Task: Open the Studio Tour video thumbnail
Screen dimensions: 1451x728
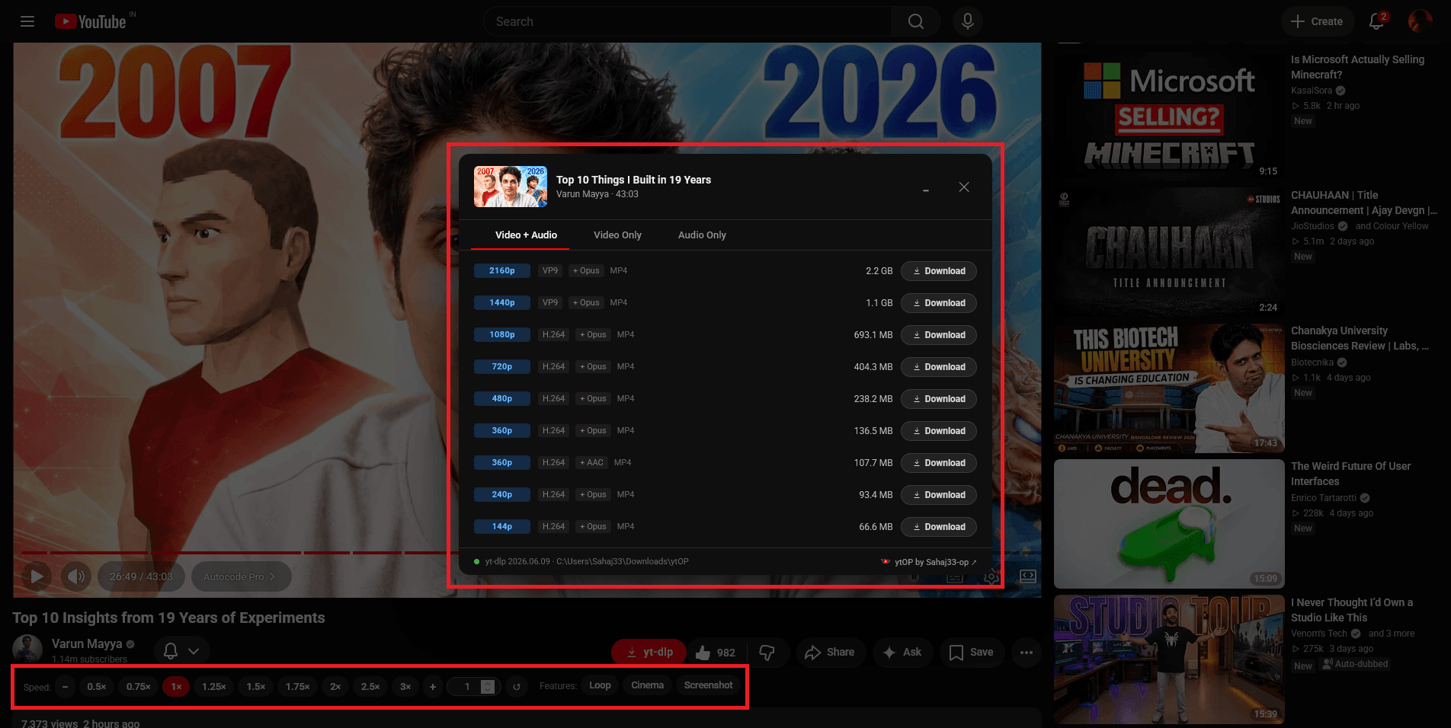Action: pos(1169,659)
